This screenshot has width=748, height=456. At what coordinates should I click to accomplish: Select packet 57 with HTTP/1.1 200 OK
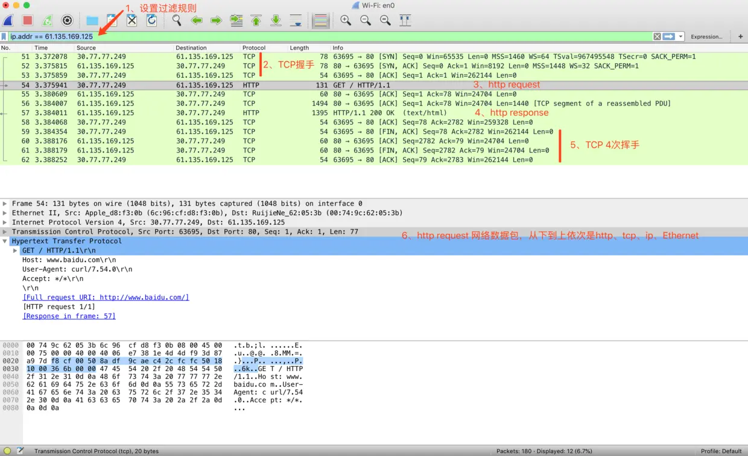[x=374, y=113]
